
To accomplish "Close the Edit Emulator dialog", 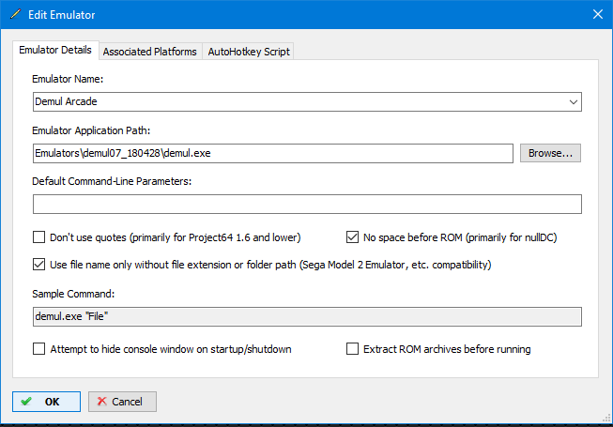I will click(597, 14).
